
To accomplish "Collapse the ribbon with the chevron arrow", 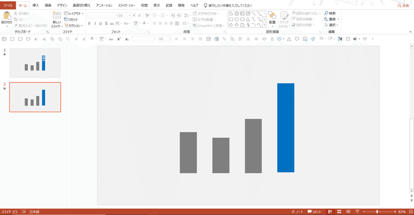I will pos(410,32).
